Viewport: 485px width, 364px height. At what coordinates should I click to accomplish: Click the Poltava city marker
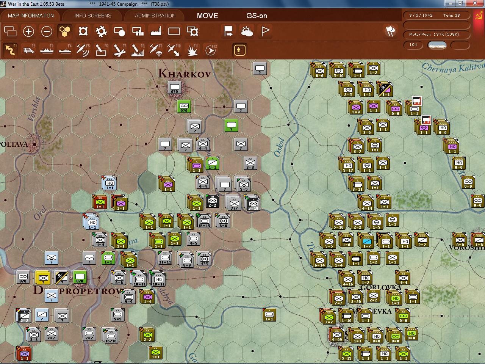pos(34,144)
